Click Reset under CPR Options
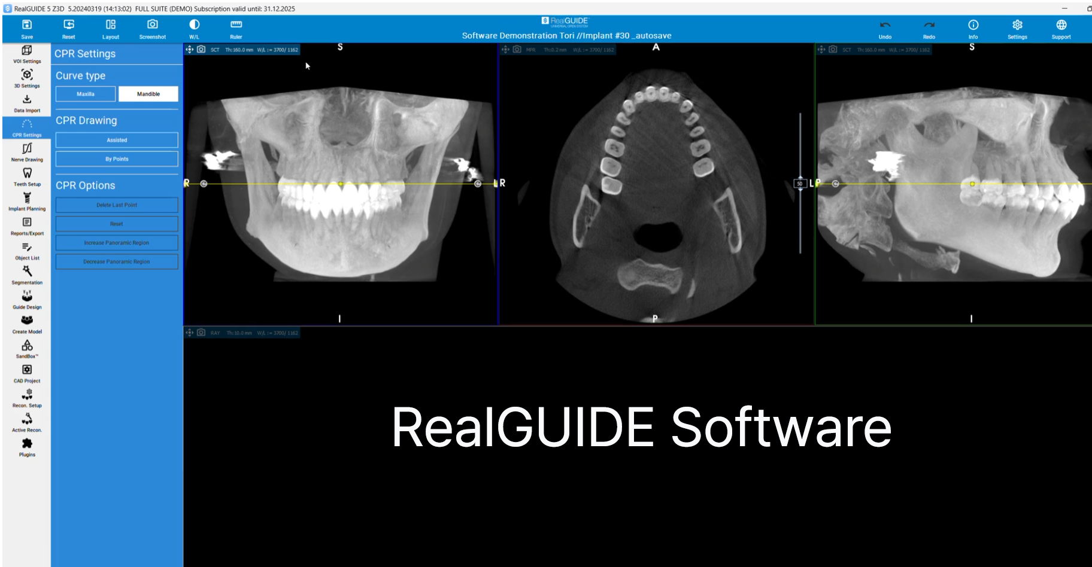1092x567 pixels. (x=117, y=224)
